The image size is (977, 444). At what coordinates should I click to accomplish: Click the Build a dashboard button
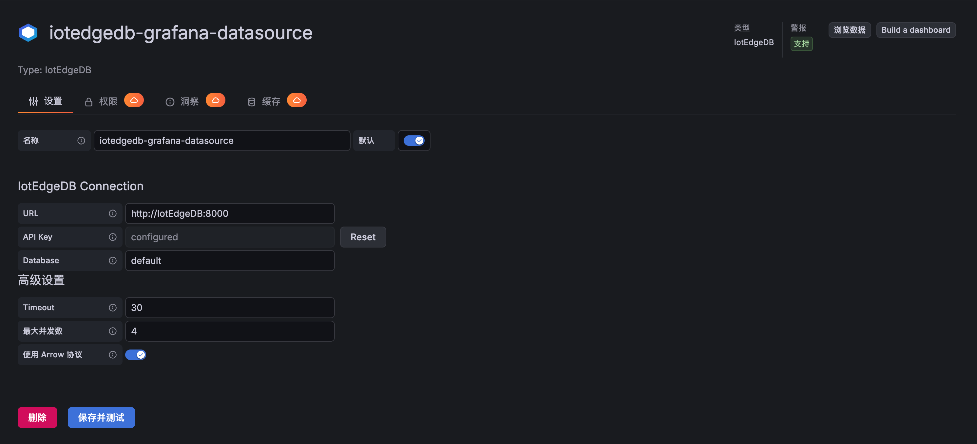tap(916, 30)
